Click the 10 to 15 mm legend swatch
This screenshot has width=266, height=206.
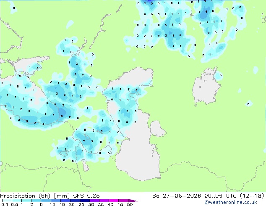point(55,201)
